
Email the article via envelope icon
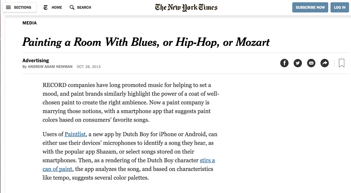click(x=311, y=63)
